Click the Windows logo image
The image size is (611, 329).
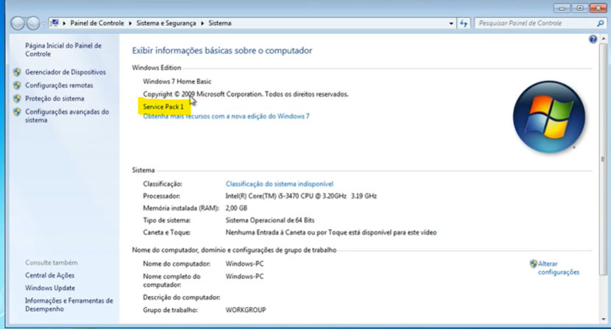point(548,116)
